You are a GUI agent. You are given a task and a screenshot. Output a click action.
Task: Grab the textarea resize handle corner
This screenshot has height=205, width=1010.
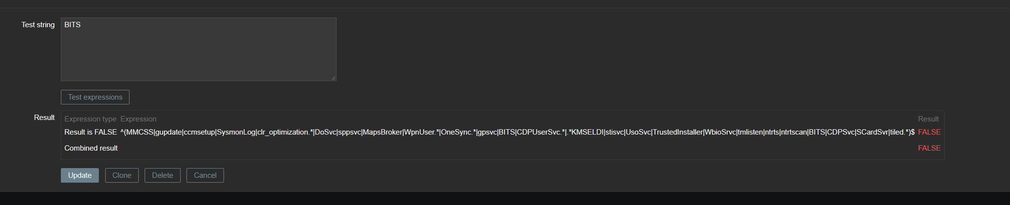pos(334,78)
